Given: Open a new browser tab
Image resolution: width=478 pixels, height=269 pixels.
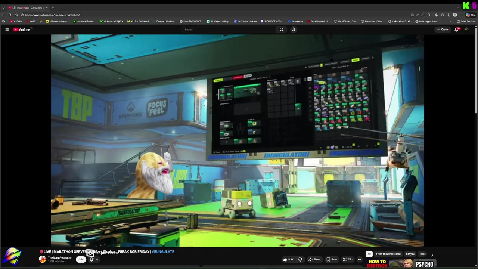Looking at the screenshot, I should click(x=53, y=8).
